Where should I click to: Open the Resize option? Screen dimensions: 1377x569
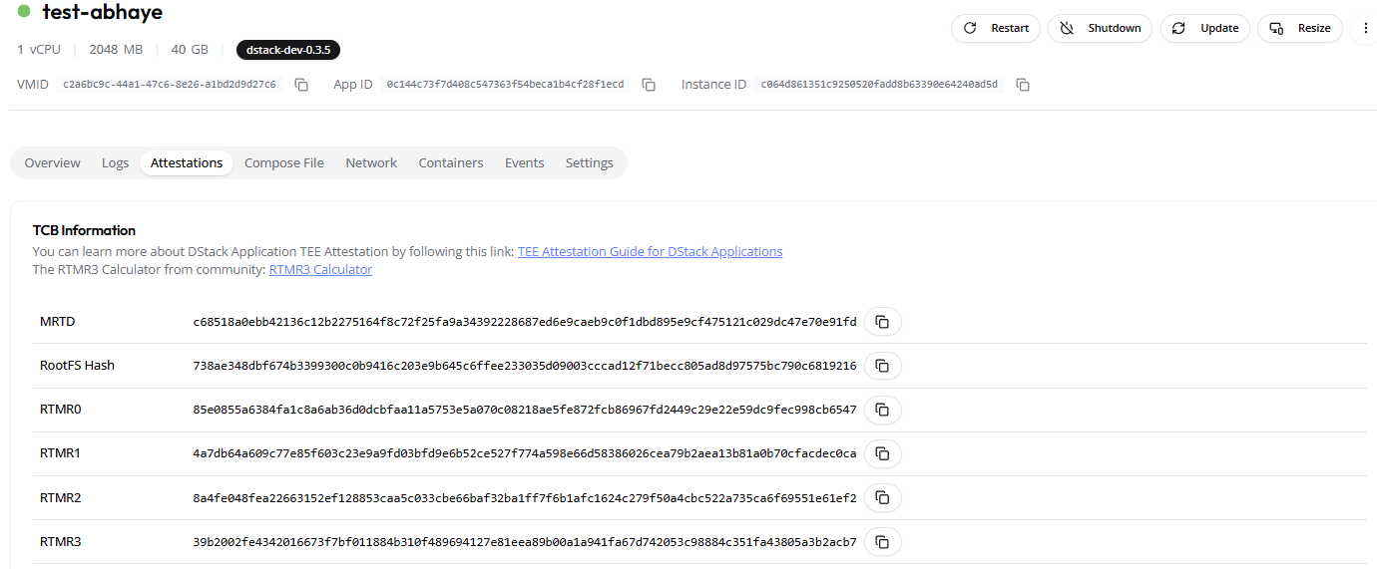tap(1299, 28)
